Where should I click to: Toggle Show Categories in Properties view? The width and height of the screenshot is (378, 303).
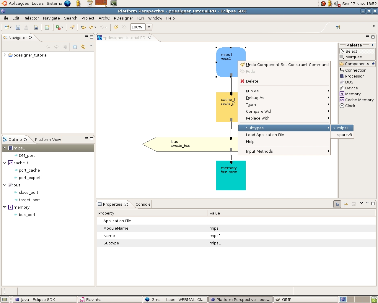(337, 204)
